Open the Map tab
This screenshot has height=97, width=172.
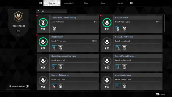click(86, 3)
